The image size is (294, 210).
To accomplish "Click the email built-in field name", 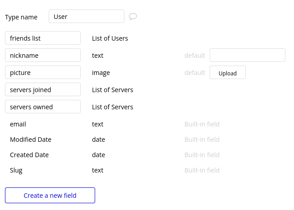I will tap(18, 124).
